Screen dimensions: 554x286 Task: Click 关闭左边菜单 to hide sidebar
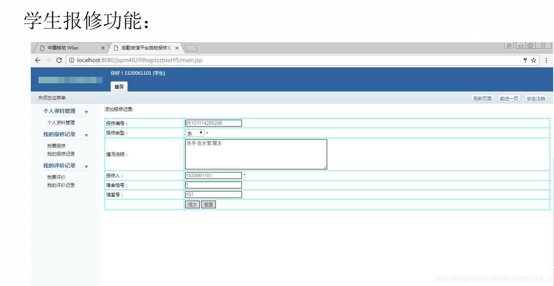[52, 98]
